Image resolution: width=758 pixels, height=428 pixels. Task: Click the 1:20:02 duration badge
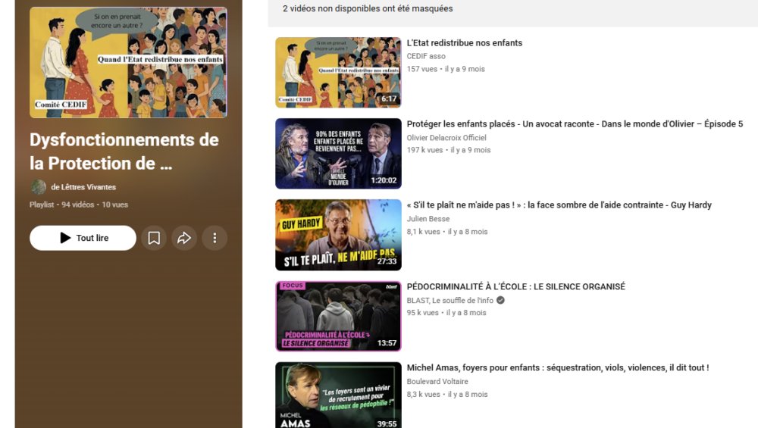click(384, 180)
